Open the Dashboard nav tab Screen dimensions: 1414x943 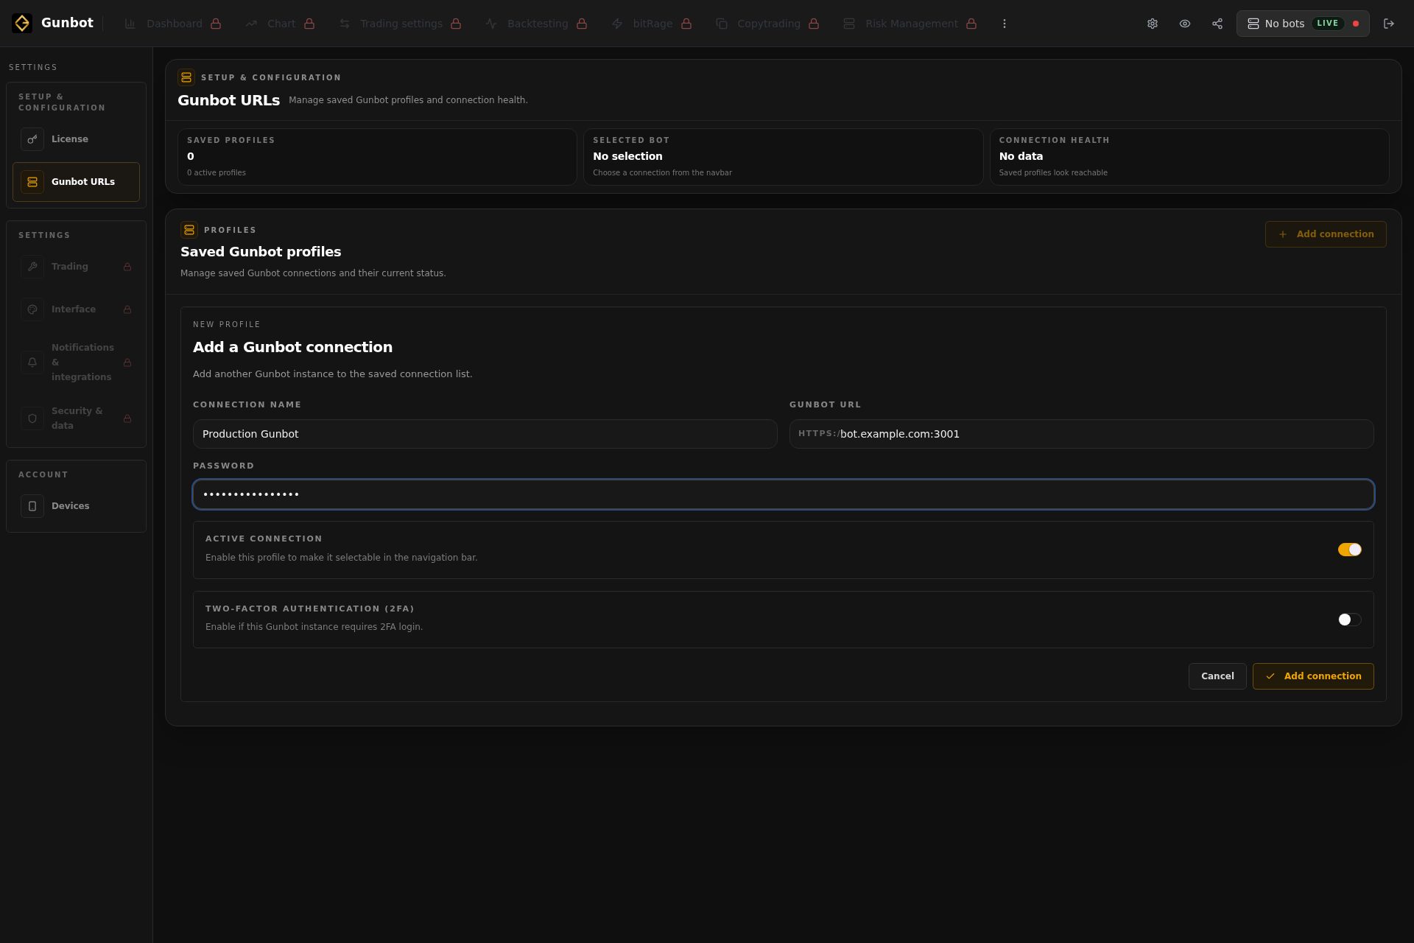[173, 24]
